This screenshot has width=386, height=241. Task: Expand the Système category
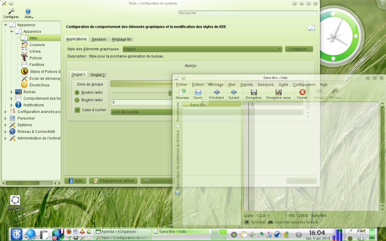click(x=5, y=125)
